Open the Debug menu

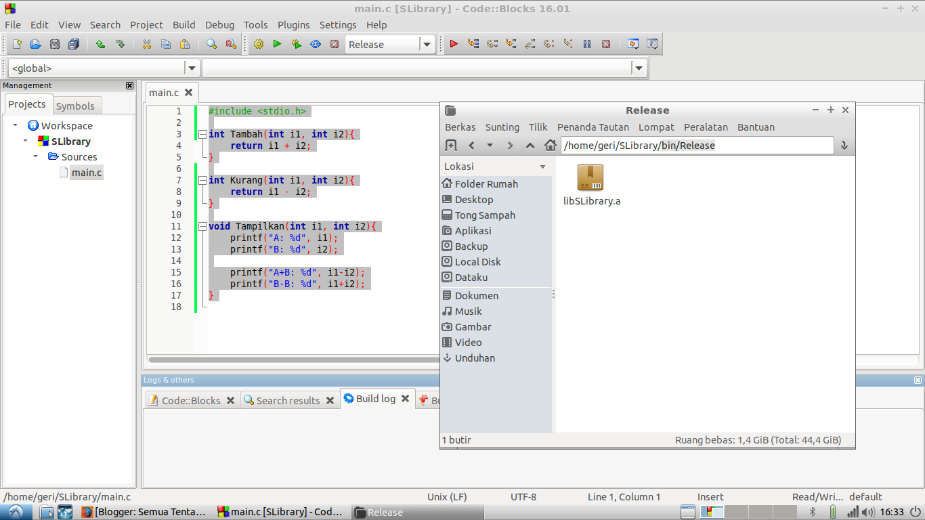pyautogui.click(x=219, y=25)
